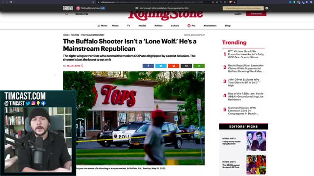Click Timcast Instagram icon in overlay
The width and height of the screenshot is (314, 176).
(x=33, y=103)
